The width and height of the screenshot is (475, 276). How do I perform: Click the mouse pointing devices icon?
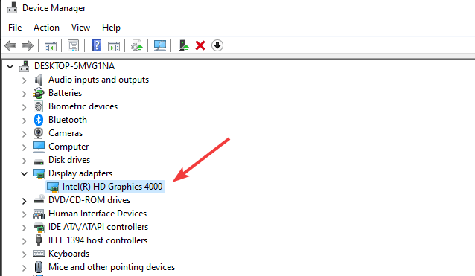(39, 267)
